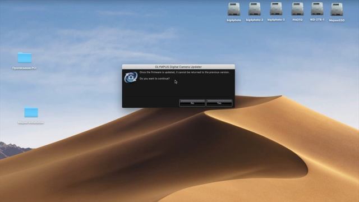This screenshot has height=202, width=359.
Task: Click the Olympus updater camera icon in dialog
Action: point(131,77)
